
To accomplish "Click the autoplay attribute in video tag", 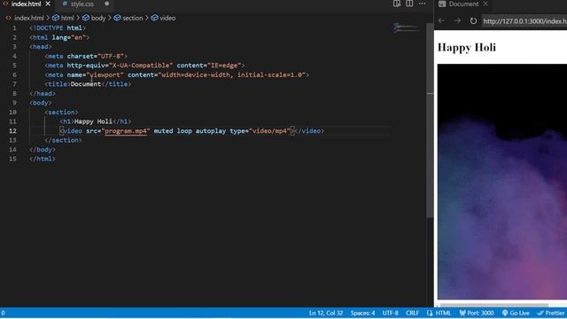I will click(x=211, y=131).
